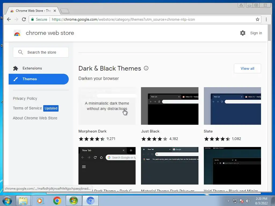Go back using the browser back arrow

pos(9,19)
